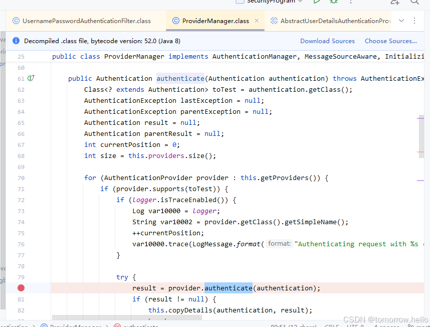
Task: Click 'MessageSourceAware' in the class declaration
Action: click(341, 57)
